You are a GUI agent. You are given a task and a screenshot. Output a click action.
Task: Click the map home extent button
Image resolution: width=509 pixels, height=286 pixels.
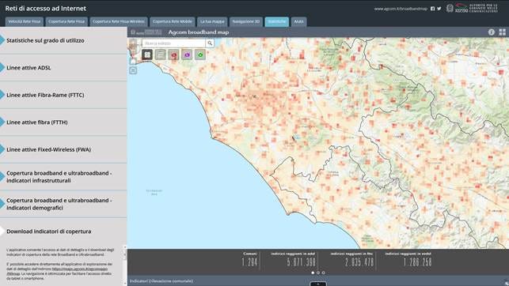click(x=133, y=61)
